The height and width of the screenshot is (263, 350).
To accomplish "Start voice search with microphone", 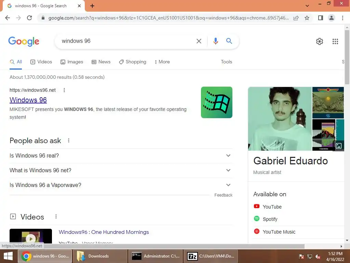I will [215, 41].
